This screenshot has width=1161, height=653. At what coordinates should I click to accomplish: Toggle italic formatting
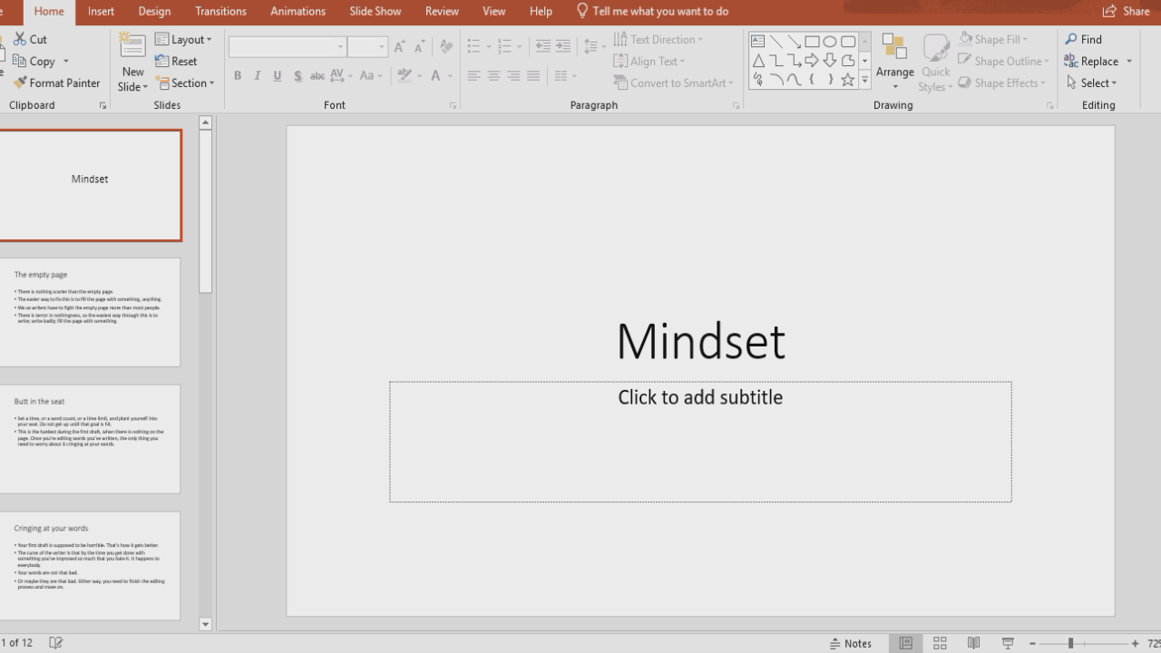(x=257, y=76)
